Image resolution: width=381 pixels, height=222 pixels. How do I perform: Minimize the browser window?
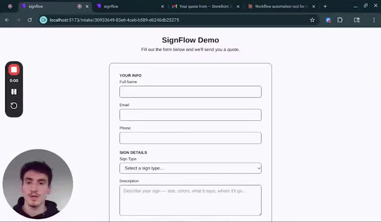click(355, 6)
